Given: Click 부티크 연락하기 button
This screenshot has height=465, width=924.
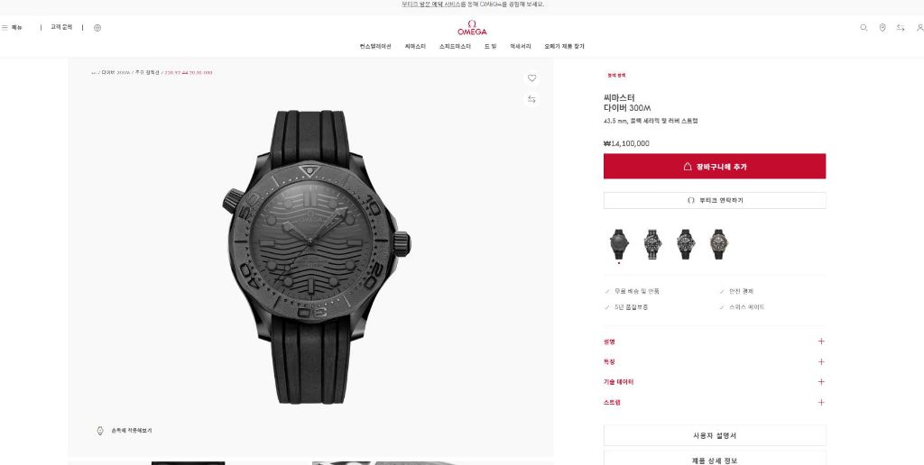Looking at the screenshot, I should click(715, 200).
